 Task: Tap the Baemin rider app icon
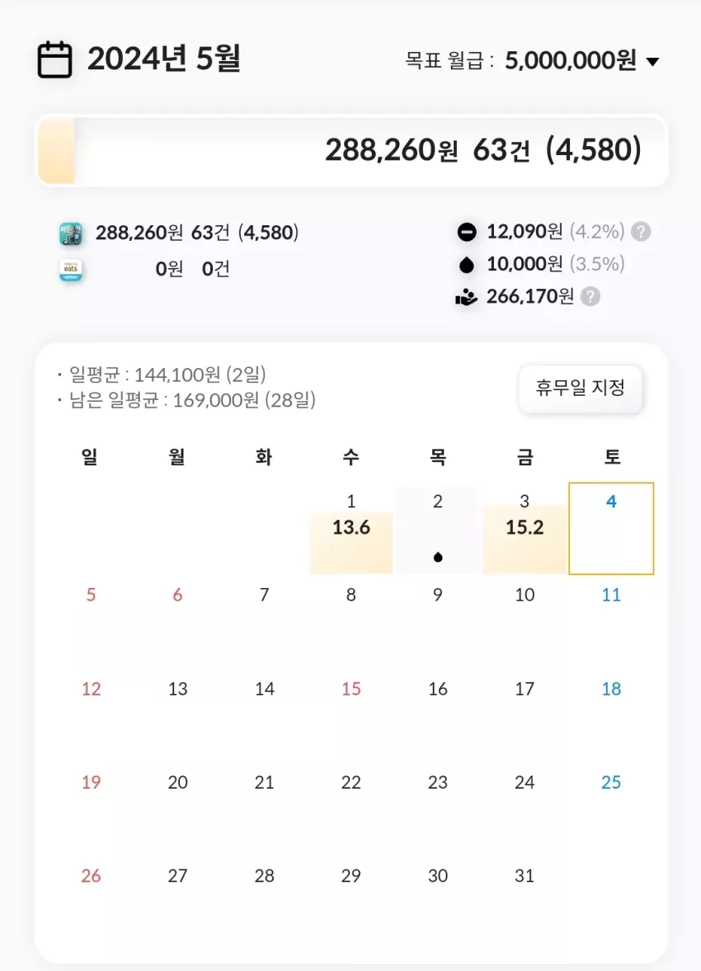(x=71, y=234)
